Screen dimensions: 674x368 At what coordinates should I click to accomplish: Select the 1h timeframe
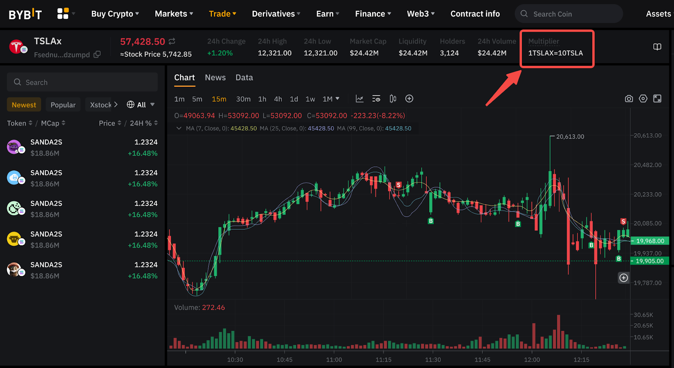262,99
